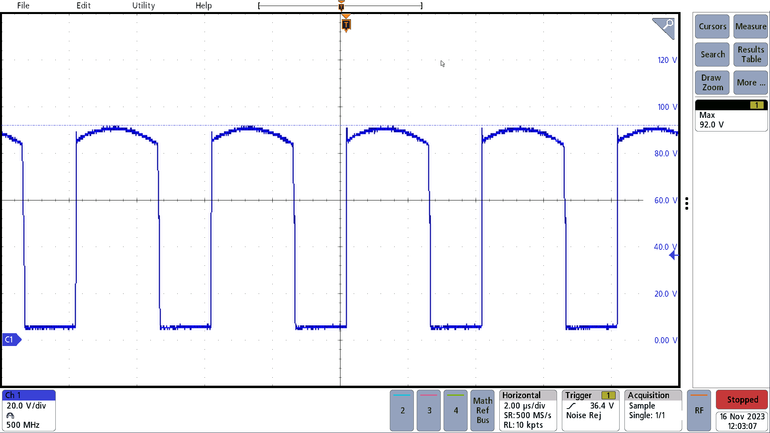Click the date and time badge
The height and width of the screenshot is (433, 770).
point(742,421)
